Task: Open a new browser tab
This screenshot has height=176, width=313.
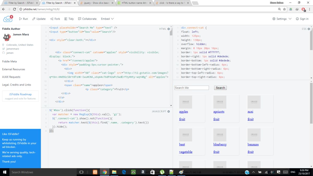Action: coord(195,3)
